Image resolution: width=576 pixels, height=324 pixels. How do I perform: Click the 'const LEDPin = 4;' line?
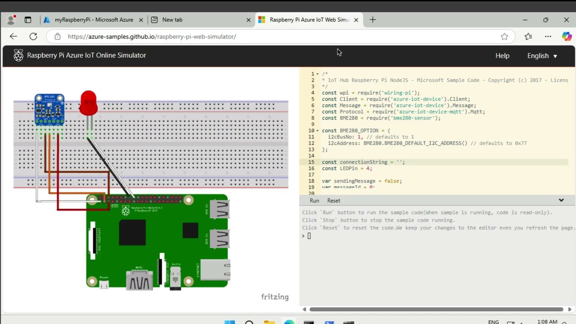(x=347, y=168)
